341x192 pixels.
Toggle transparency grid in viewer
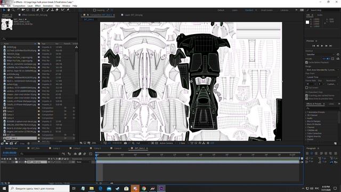[x=156, y=143]
